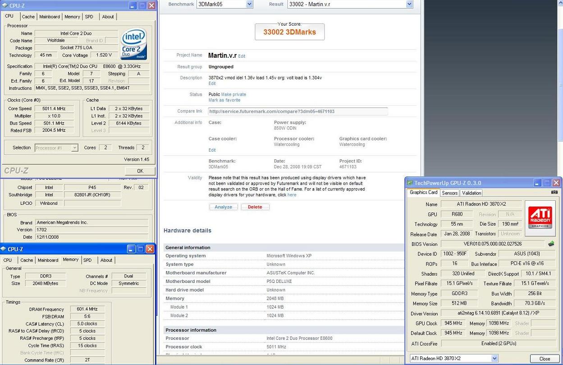
Task: Click the GPU Clock 945 MHz field
Action: point(453,323)
